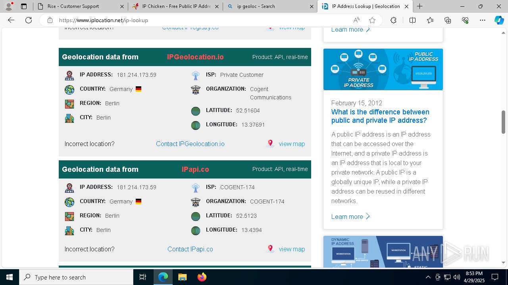Image resolution: width=508 pixels, height=285 pixels.
Task: Show hidden tray icons chevron
Action: [428, 277]
